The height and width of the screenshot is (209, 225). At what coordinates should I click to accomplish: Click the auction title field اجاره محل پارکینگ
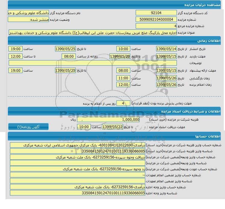click(x=93, y=33)
